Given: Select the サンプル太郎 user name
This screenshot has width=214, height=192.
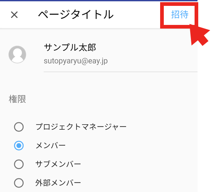Looking at the screenshot, I should tap(70, 47).
